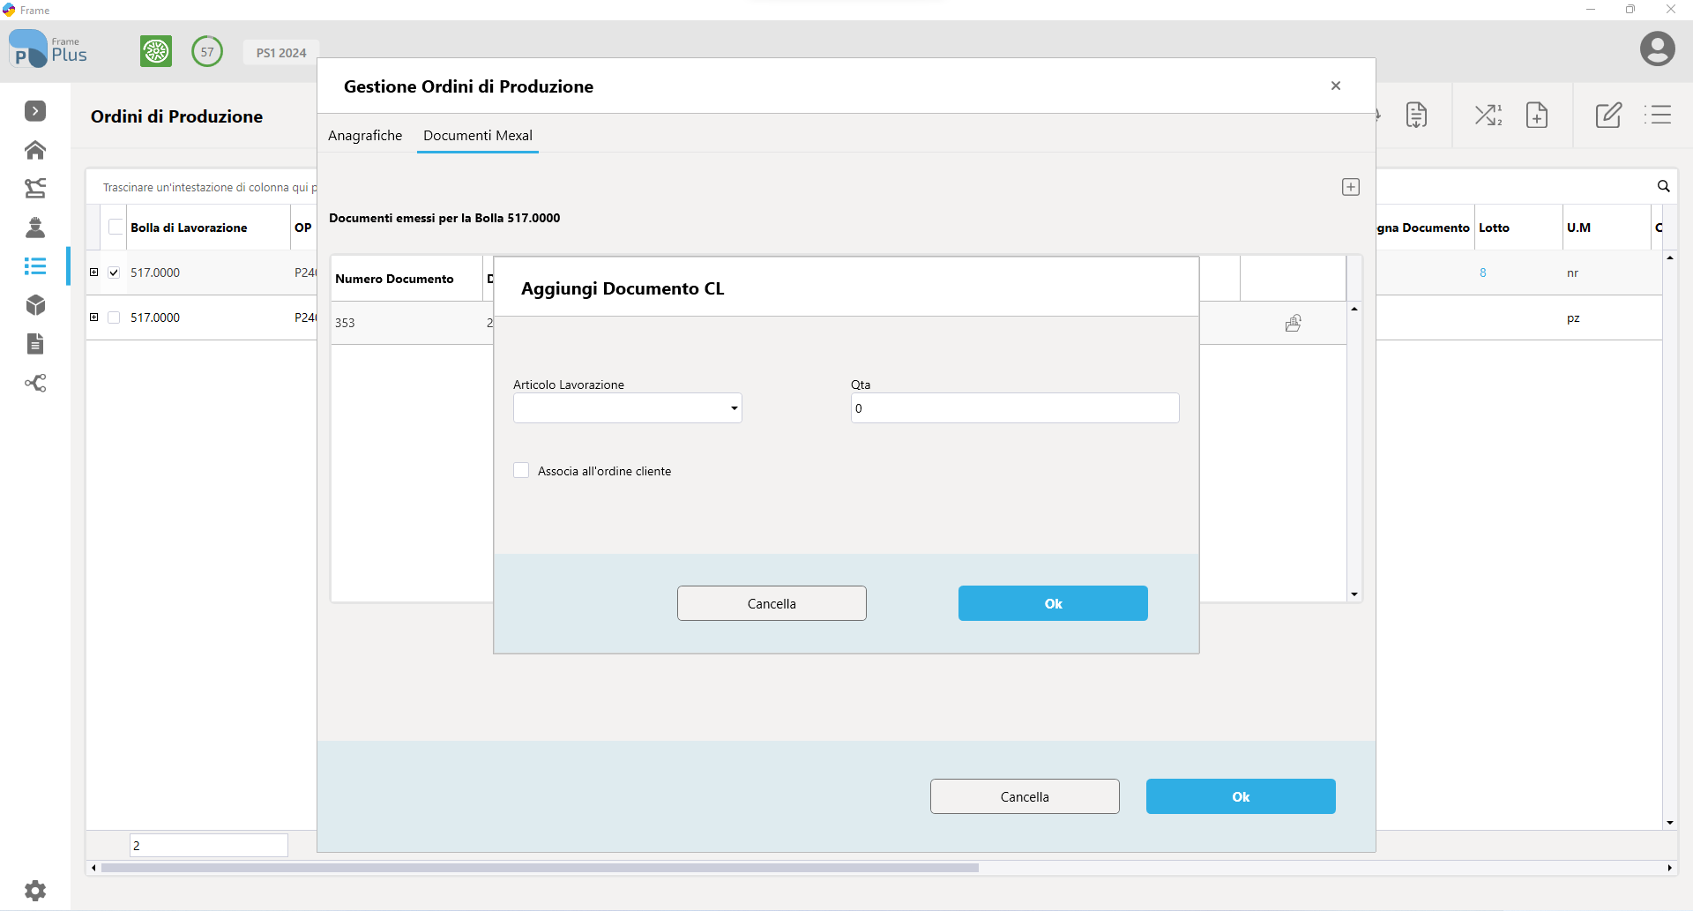Open the box package sidebar icon
This screenshot has height=911, width=1693.
click(35, 305)
